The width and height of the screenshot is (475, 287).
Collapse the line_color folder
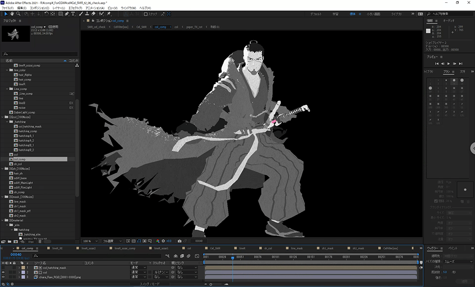tap(7, 70)
